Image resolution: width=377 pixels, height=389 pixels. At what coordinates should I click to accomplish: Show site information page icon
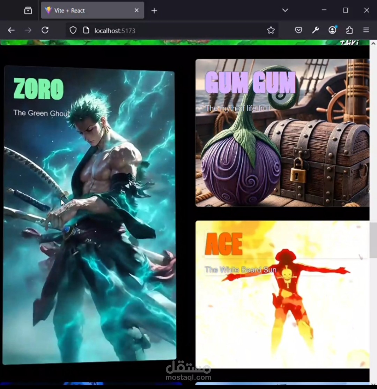tap(86, 30)
